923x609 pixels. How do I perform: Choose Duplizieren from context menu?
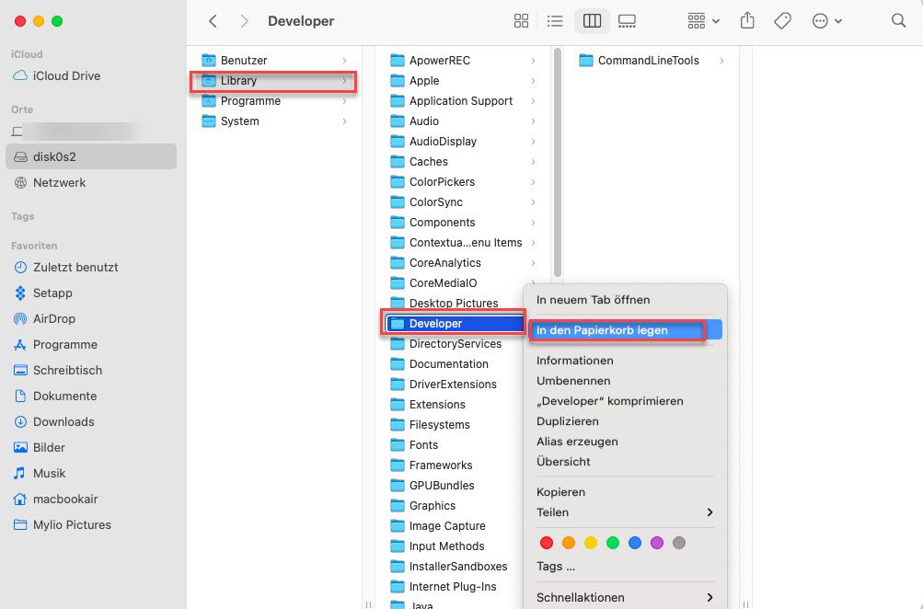[625, 421]
